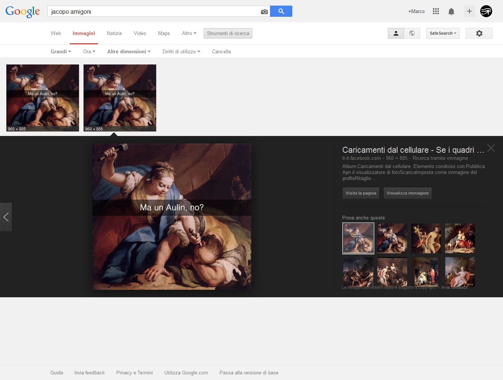Switch to the Maps tab
The width and height of the screenshot is (503, 380).
tap(164, 33)
